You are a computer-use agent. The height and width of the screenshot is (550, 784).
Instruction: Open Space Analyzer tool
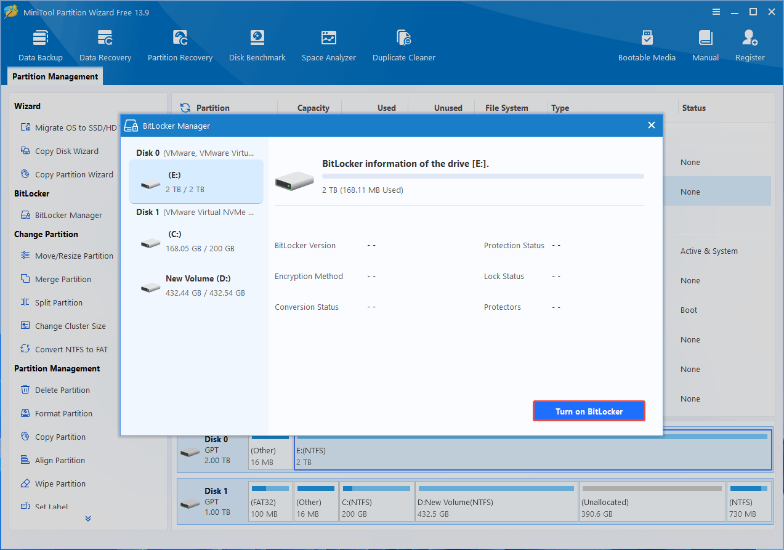[x=329, y=46]
